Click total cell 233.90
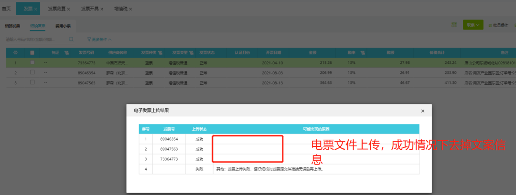 (x=450, y=72)
